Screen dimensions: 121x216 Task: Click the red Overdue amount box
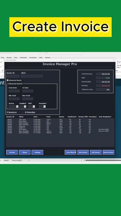tap(103, 86)
